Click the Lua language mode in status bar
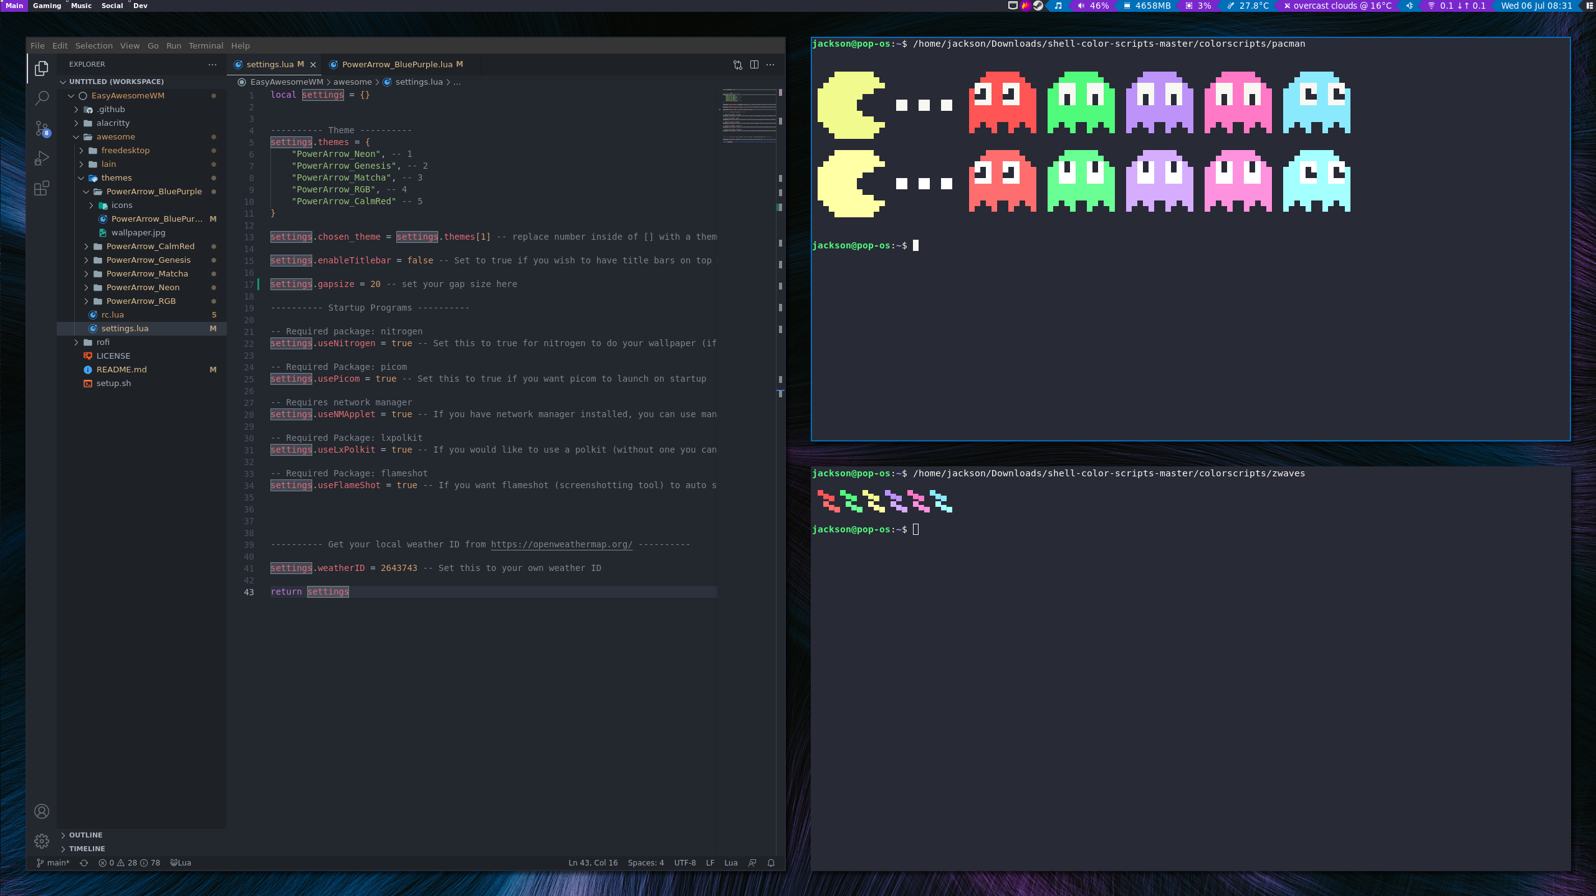This screenshot has height=896, width=1596. [x=730, y=863]
